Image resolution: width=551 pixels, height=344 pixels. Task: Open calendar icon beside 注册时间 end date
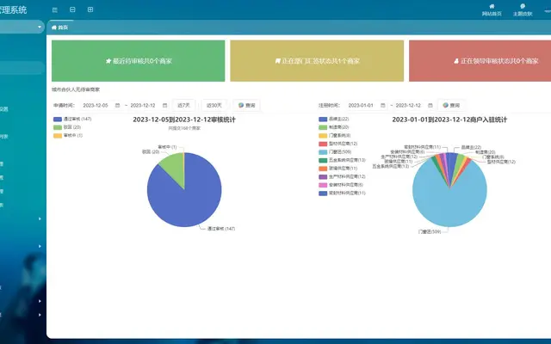430,105
